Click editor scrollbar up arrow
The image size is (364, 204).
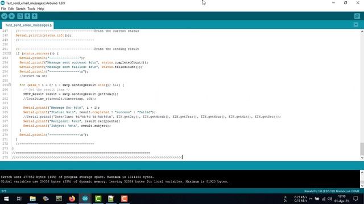362,31
